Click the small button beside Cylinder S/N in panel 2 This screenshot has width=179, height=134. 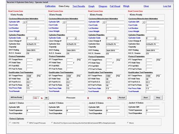[x=64, y=22]
